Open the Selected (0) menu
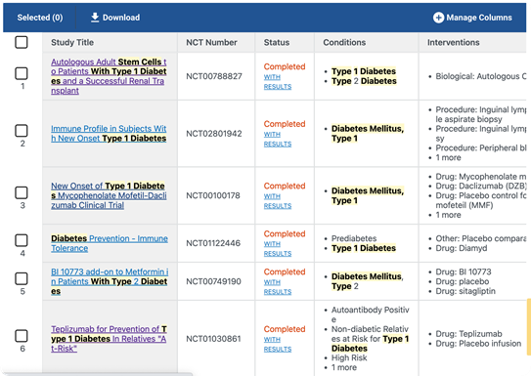531x376 pixels. (40, 18)
